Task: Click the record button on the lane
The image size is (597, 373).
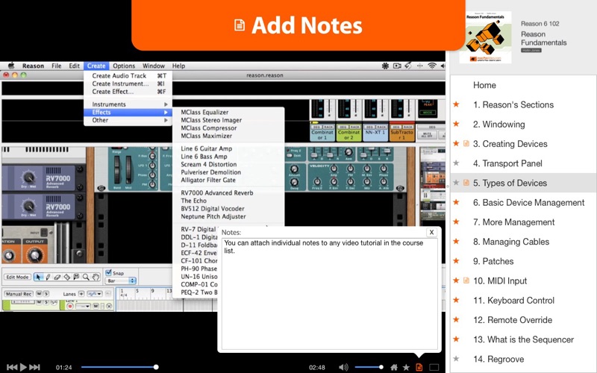Action: click(x=69, y=306)
